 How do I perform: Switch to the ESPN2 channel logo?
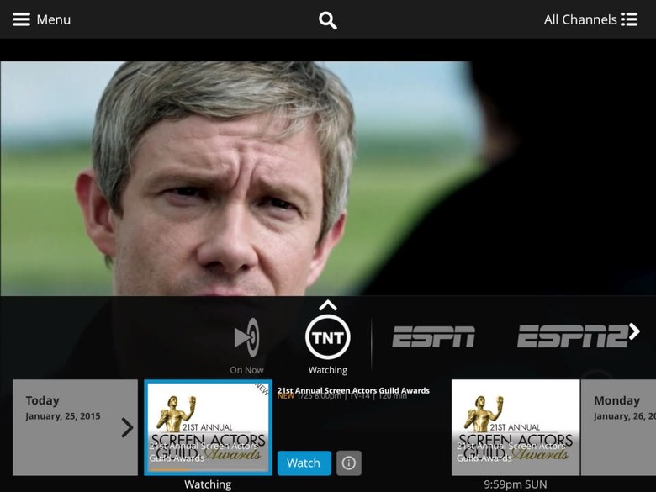[573, 336]
